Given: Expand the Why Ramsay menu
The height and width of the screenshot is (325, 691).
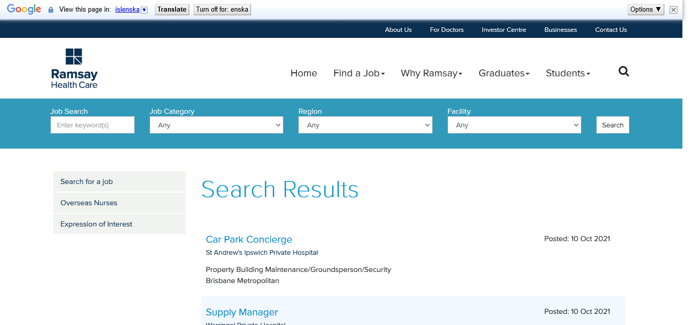Looking at the screenshot, I should [431, 73].
